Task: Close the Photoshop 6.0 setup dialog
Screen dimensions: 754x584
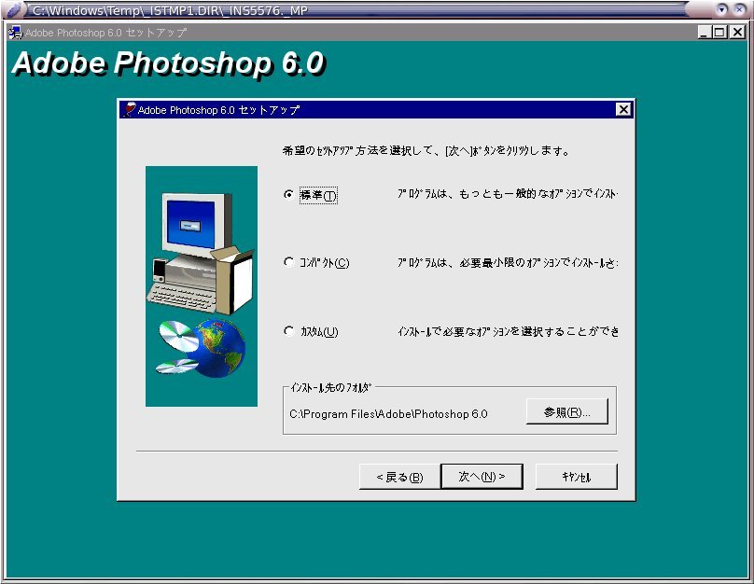Action: (623, 109)
